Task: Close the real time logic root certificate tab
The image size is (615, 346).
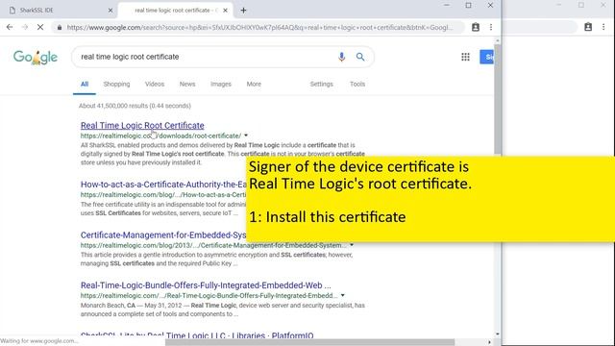Action: pyautogui.click(x=225, y=11)
